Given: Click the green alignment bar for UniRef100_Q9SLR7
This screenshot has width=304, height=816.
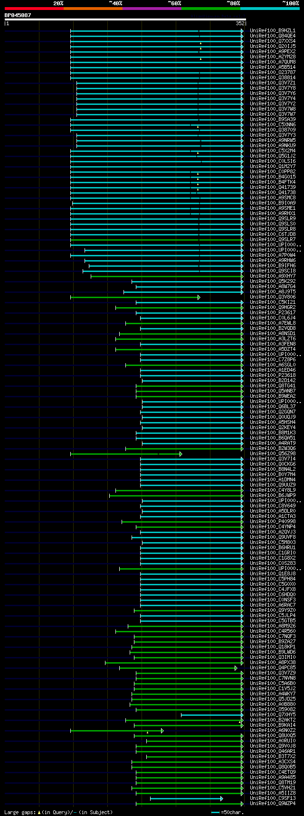Looking at the screenshot, I should point(157,240).
